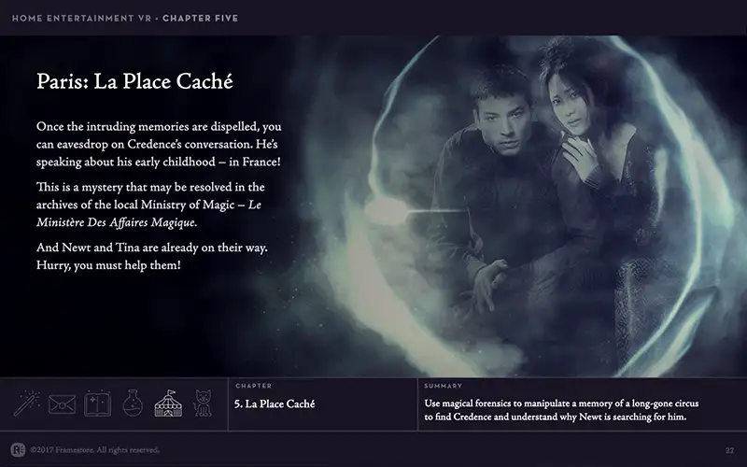Click the 'Home Entertainment VR' header text
The width and height of the screenshot is (747, 467).
coord(81,18)
